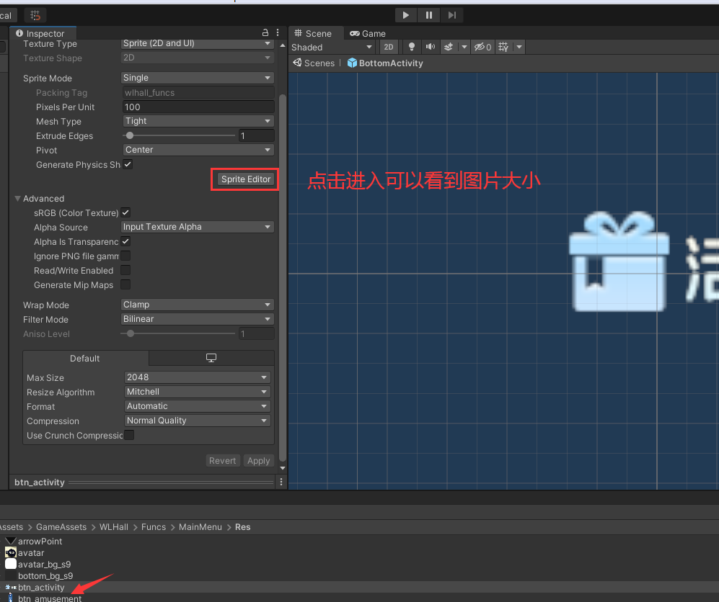Click the Extrude Edges value field
719x602 pixels.
[x=256, y=135]
